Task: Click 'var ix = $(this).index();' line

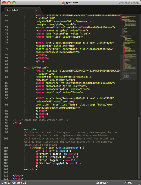Action: tap(53, 151)
